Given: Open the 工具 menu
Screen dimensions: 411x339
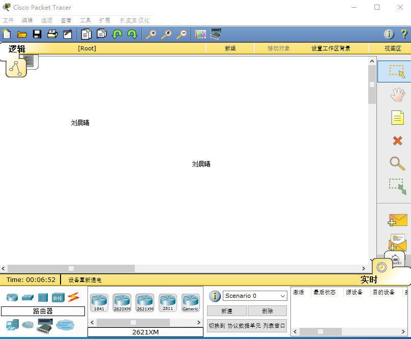Looking at the screenshot, I should (85, 20).
